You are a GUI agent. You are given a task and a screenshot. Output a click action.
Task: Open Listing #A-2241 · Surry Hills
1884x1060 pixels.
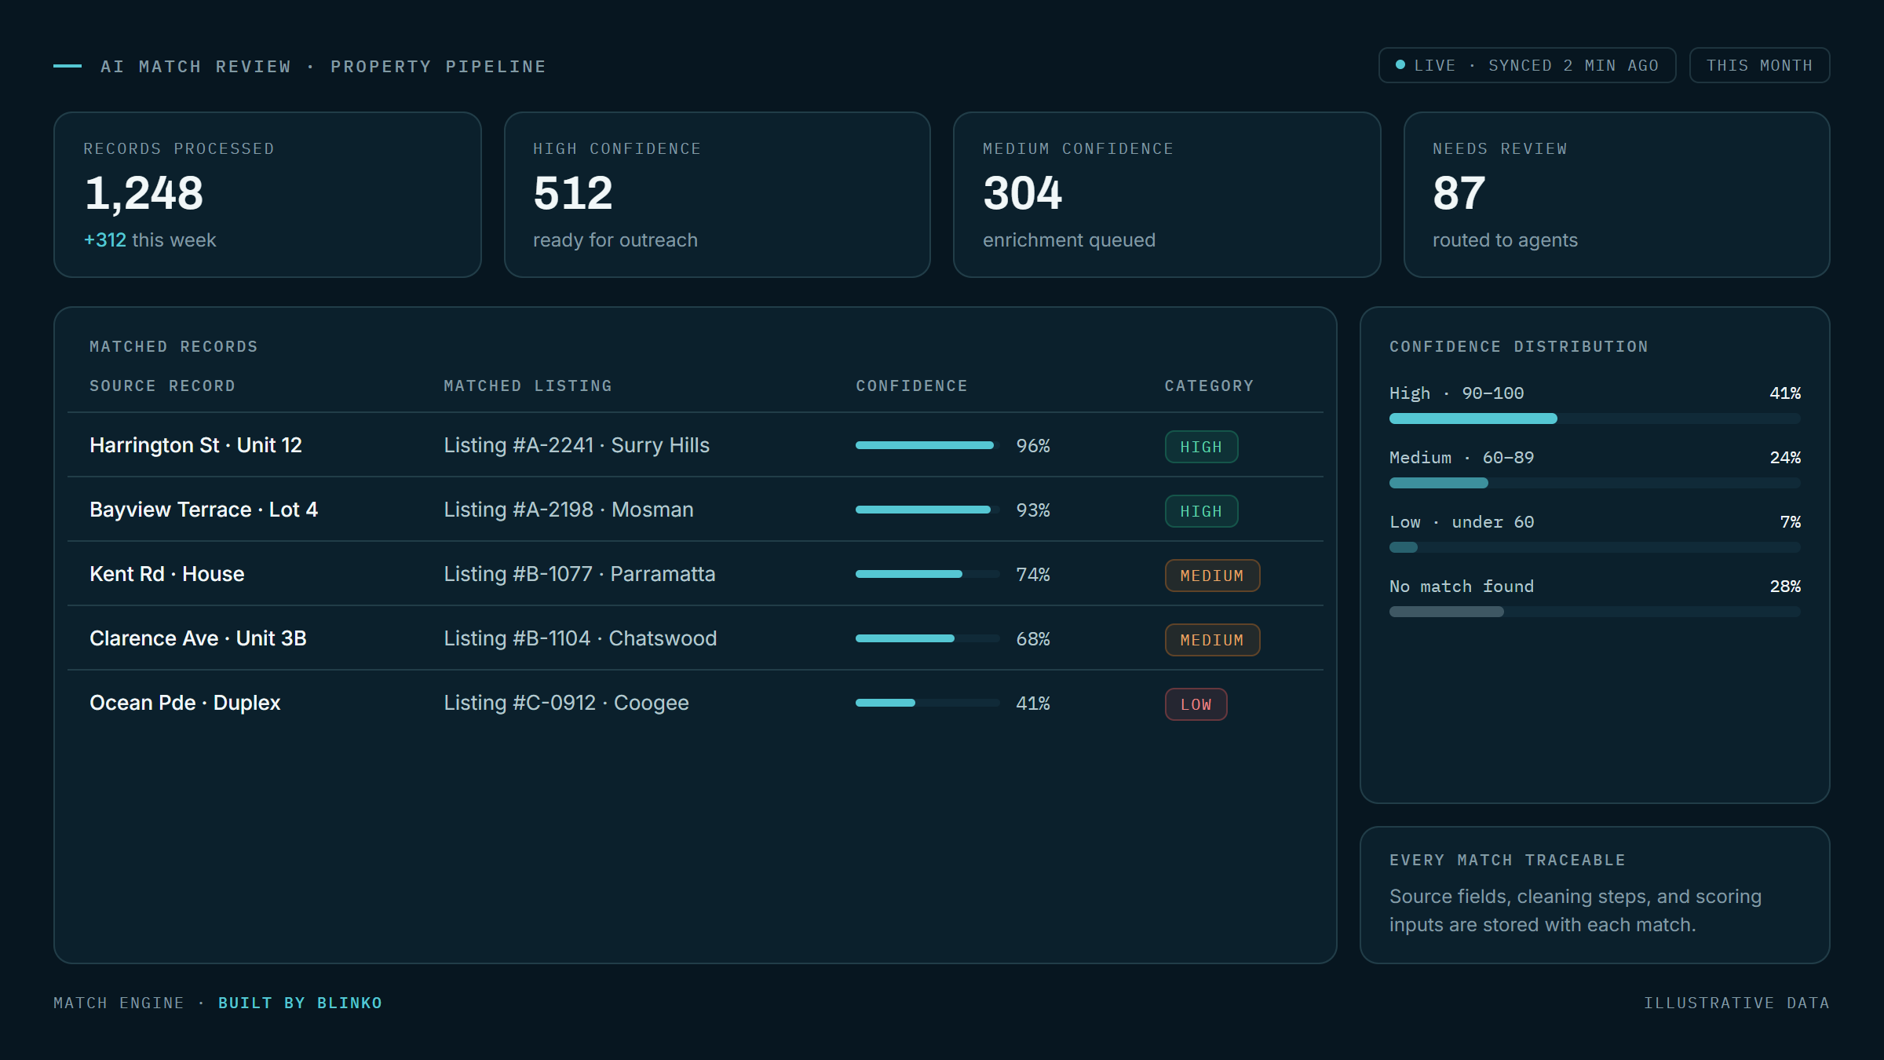tap(576, 445)
